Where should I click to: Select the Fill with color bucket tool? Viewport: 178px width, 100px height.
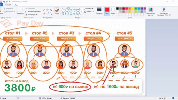pyautogui.click(x=48, y=10)
